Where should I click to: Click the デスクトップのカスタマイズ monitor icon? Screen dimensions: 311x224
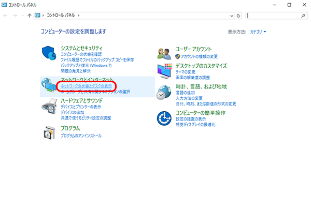coord(164,71)
